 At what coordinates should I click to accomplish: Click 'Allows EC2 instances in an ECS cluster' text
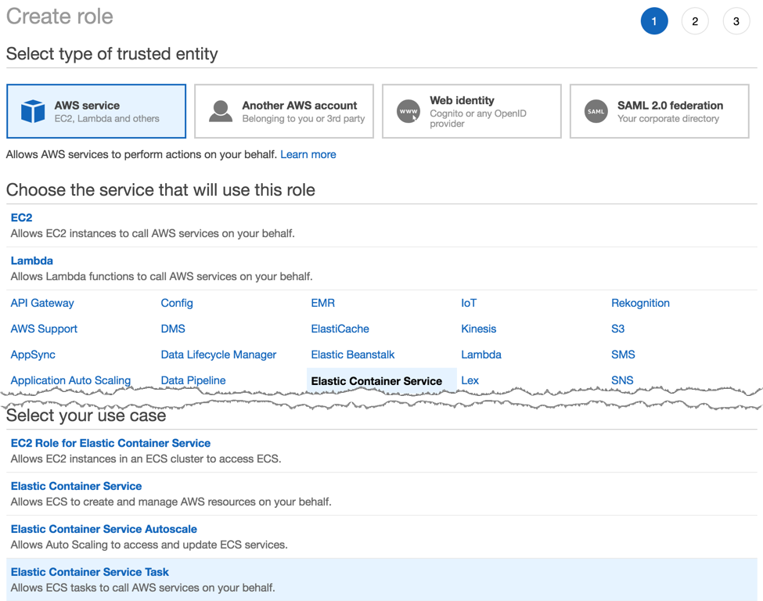click(146, 459)
